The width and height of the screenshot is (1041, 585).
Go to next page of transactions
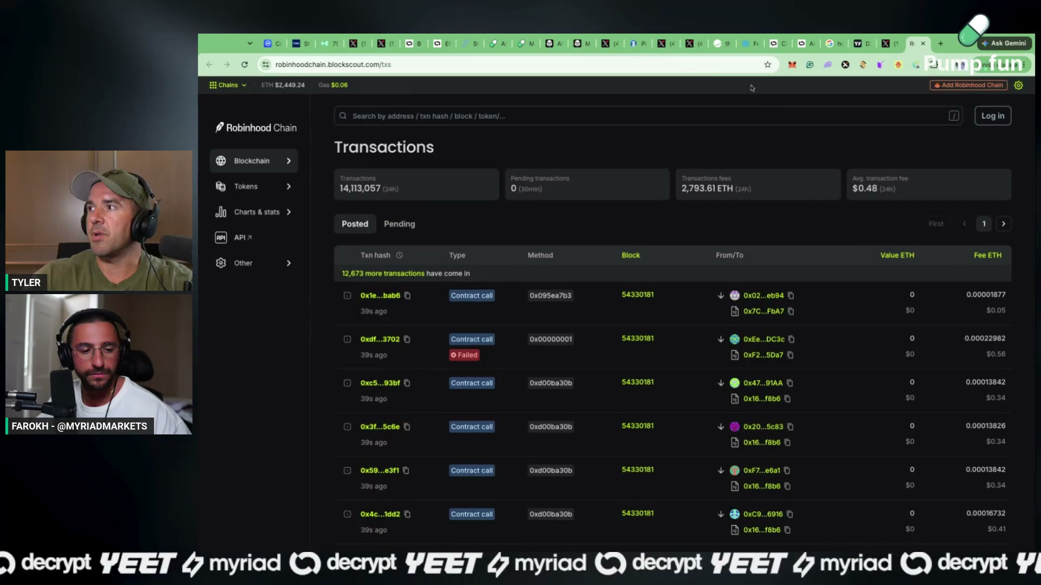click(1003, 224)
